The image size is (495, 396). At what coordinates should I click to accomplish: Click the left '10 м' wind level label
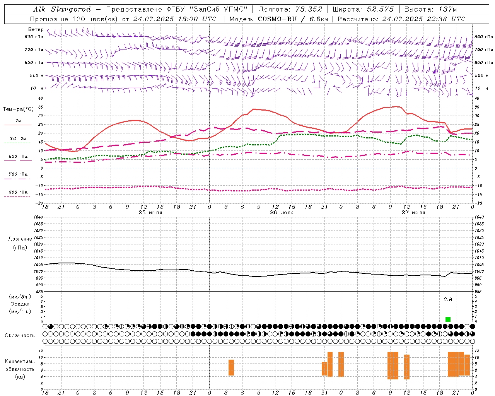click(37, 88)
